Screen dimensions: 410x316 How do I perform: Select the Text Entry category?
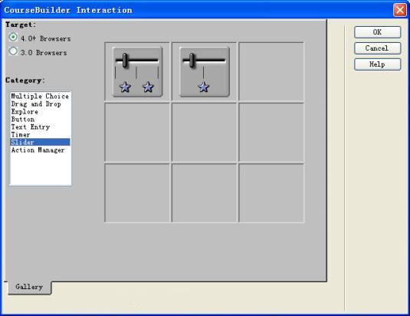[x=31, y=127]
